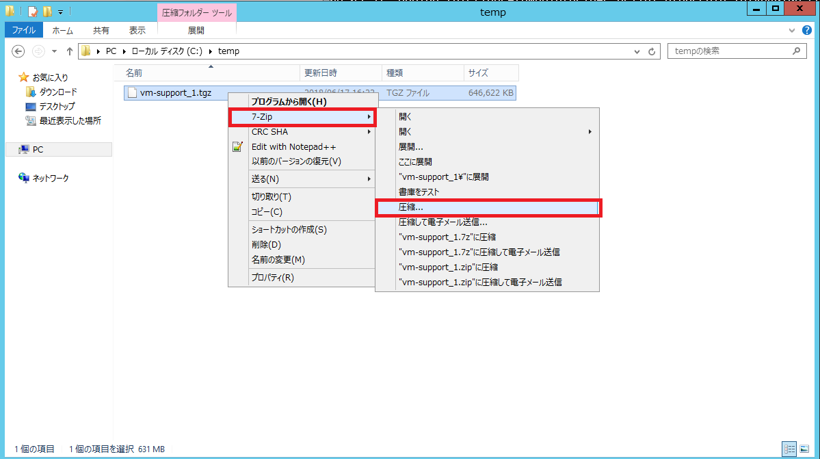Click プログラムから開く(H) in context menu
This screenshot has width=820, height=459.
click(x=302, y=101)
